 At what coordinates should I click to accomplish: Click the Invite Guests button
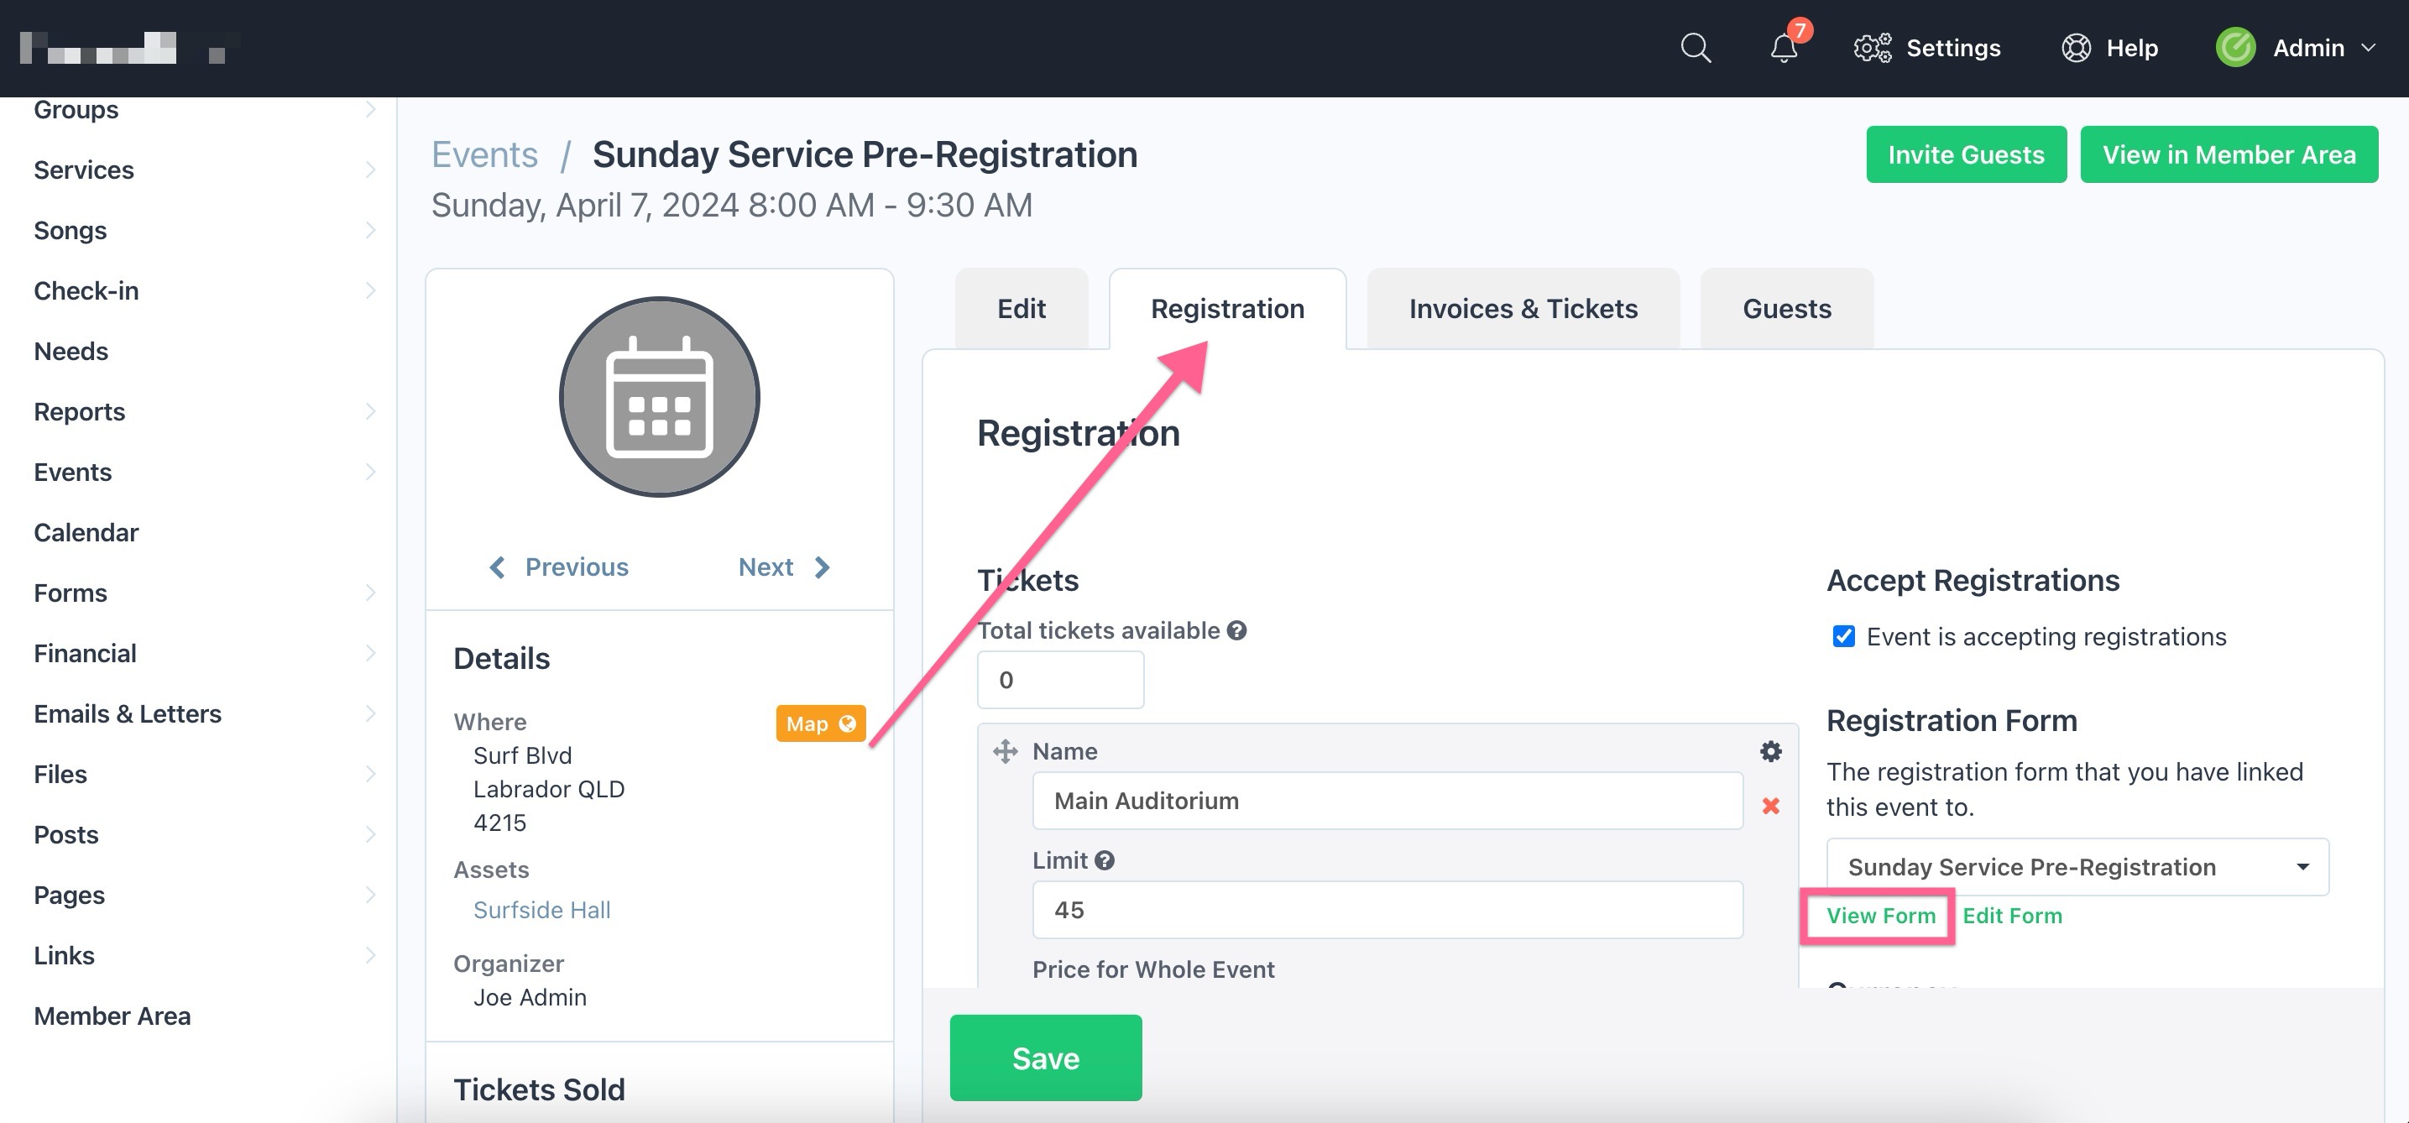click(1966, 154)
